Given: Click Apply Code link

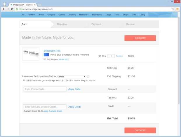Looking at the screenshot, I should 74,89.
